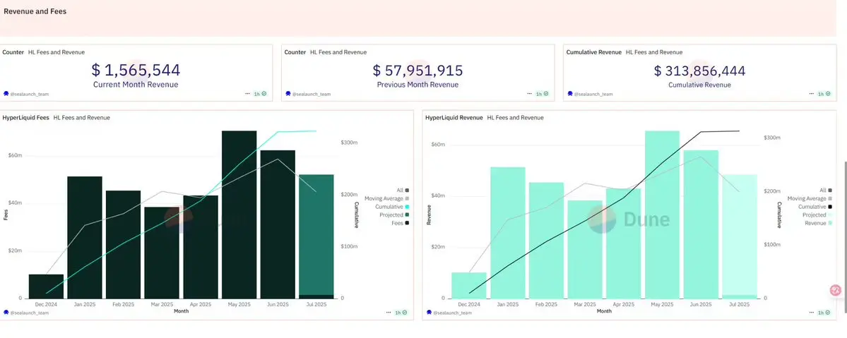This screenshot has height=338, width=847.
Task: Open the HyperLiquid Fees chart title
Action: (26, 117)
